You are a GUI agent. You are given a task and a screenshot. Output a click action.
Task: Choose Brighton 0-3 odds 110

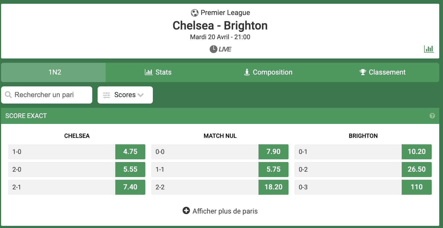pyautogui.click(x=417, y=187)
